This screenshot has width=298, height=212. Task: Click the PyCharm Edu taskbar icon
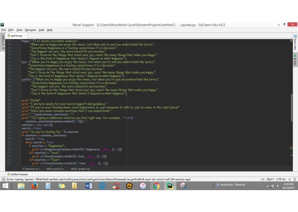[170, 186]
